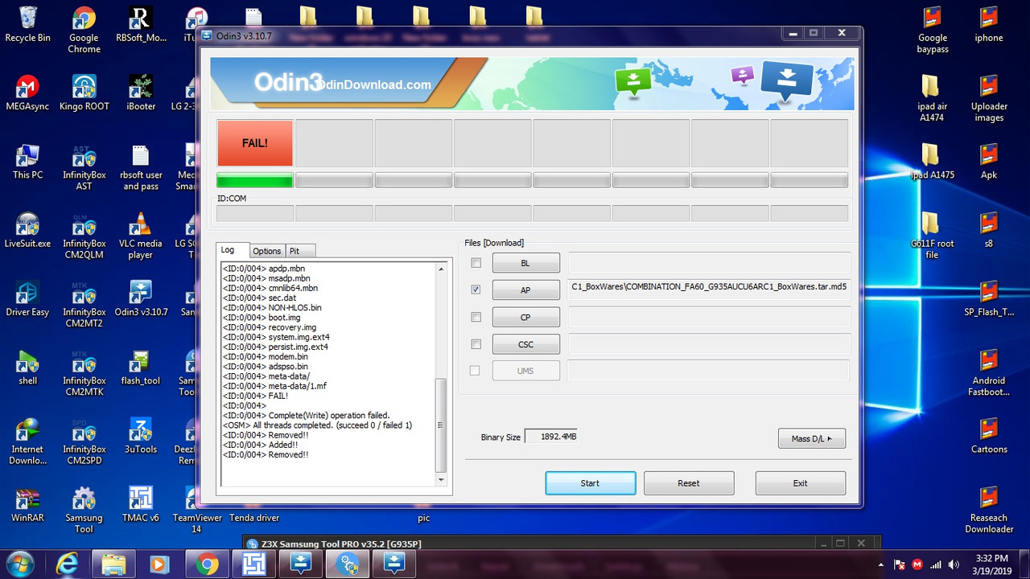Click the CSC file button
This screenshot has width=1030, height=579.
pyautogui.click(x=525, y=344)
